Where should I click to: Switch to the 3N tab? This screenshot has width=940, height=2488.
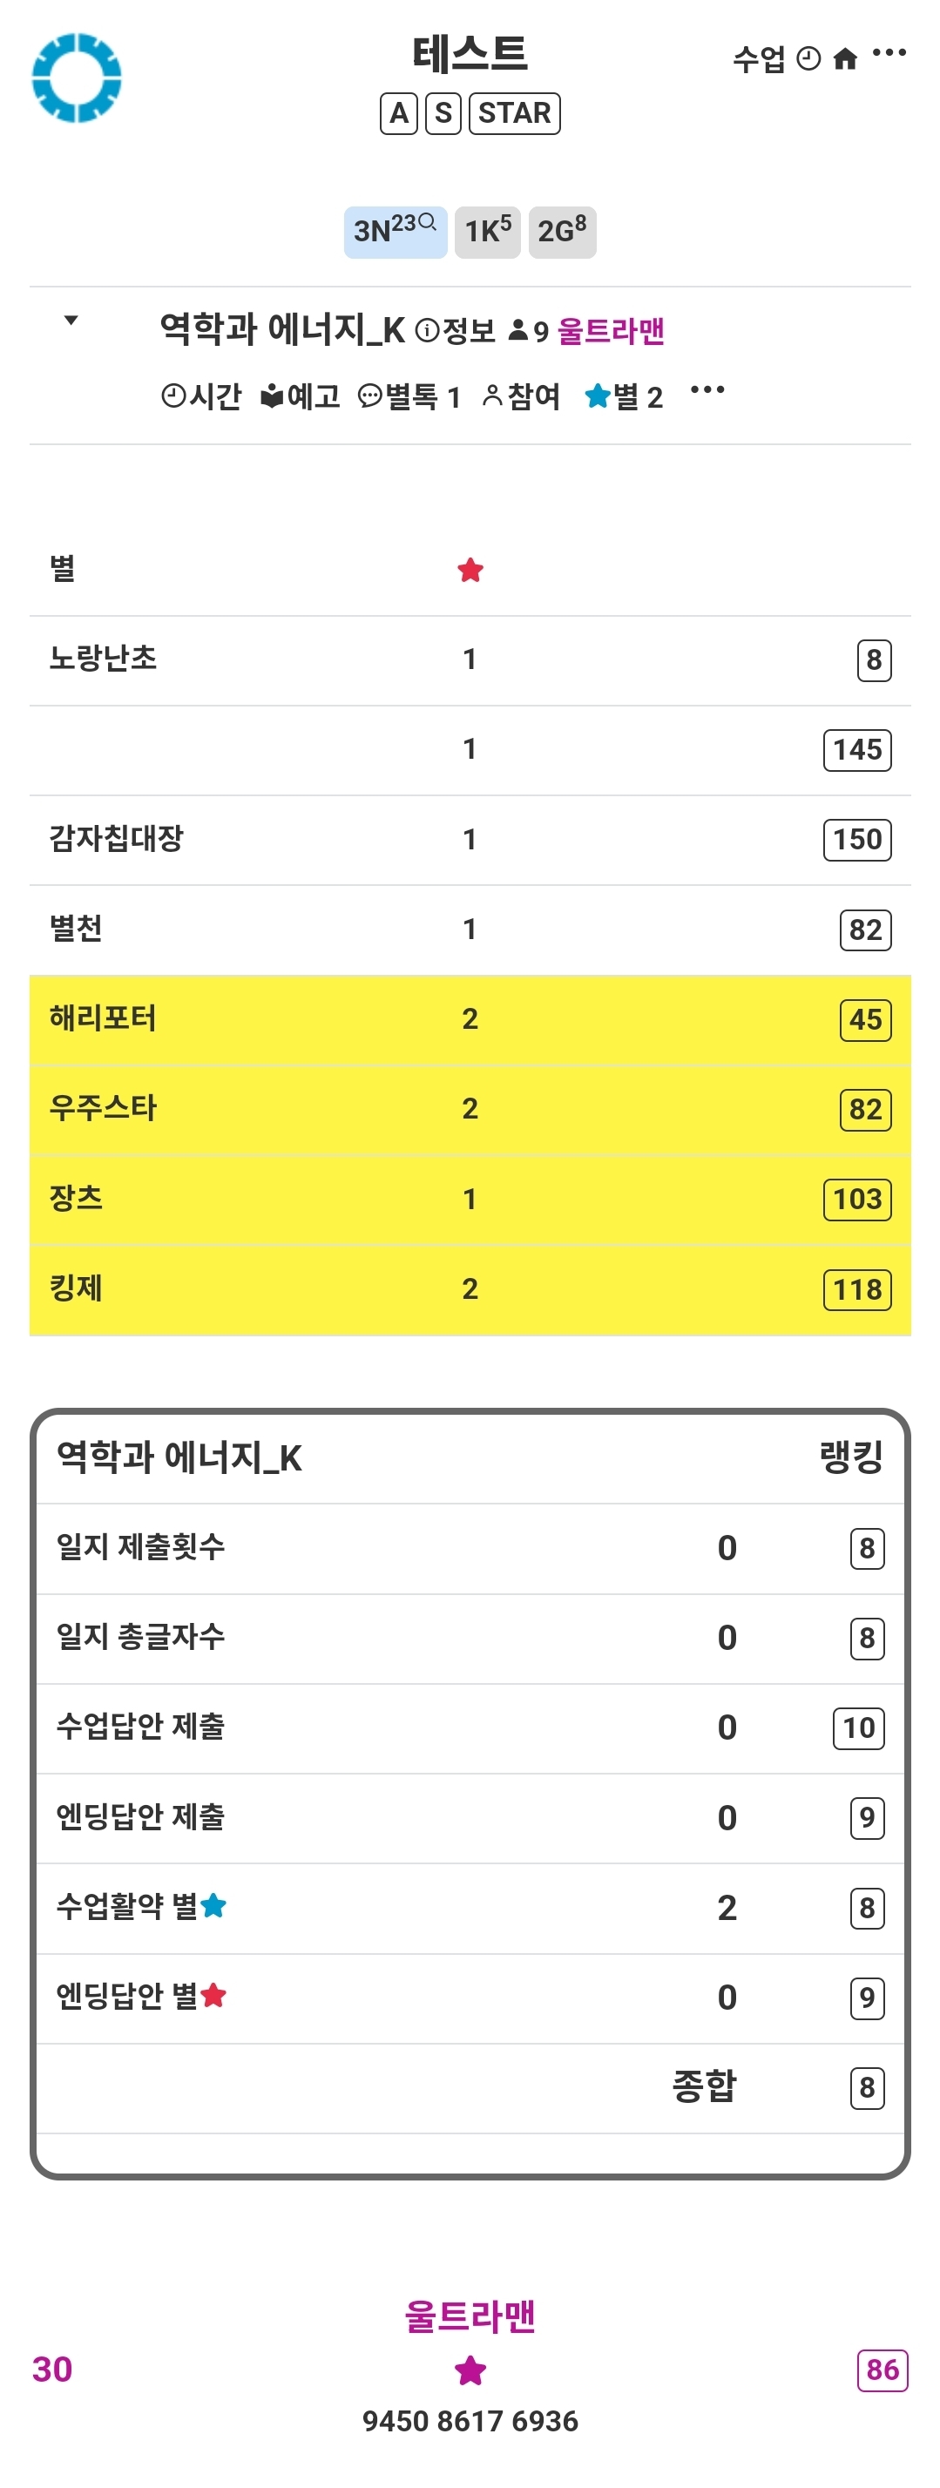[x=396, y=232]
